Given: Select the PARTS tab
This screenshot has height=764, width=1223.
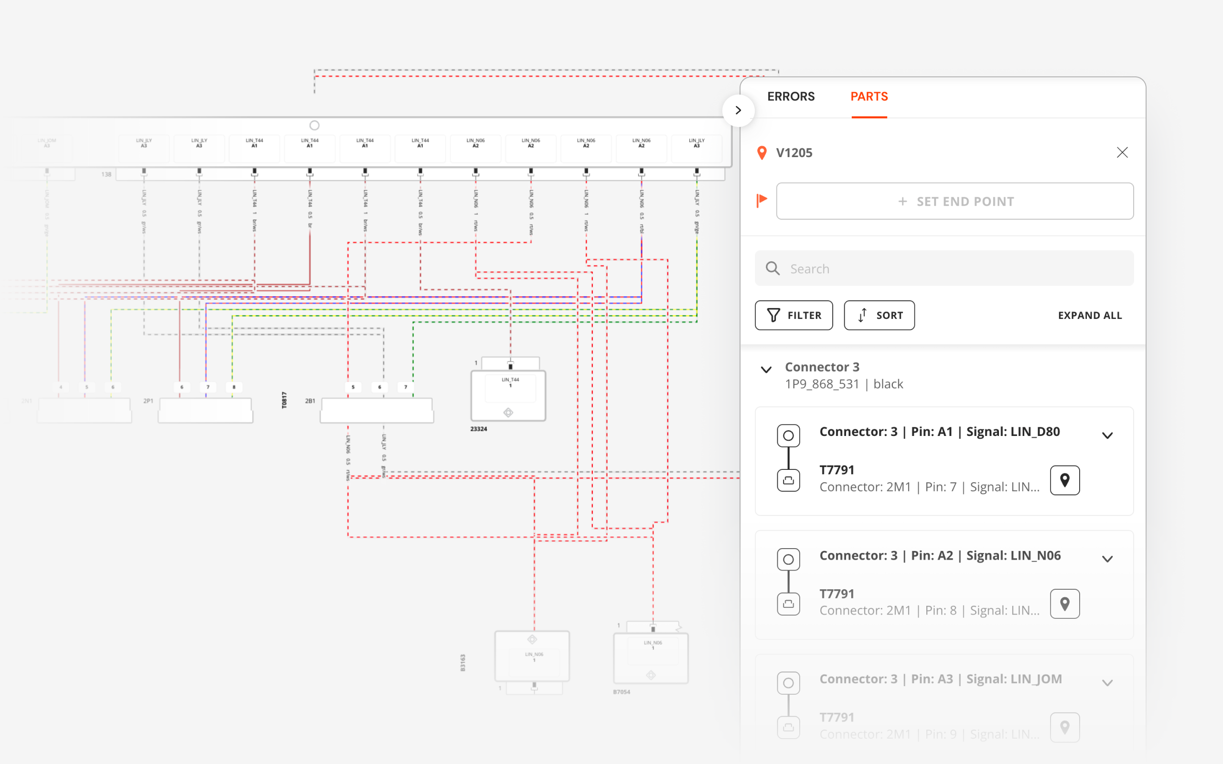Looking at the screenshot, I should coord(869,96).
